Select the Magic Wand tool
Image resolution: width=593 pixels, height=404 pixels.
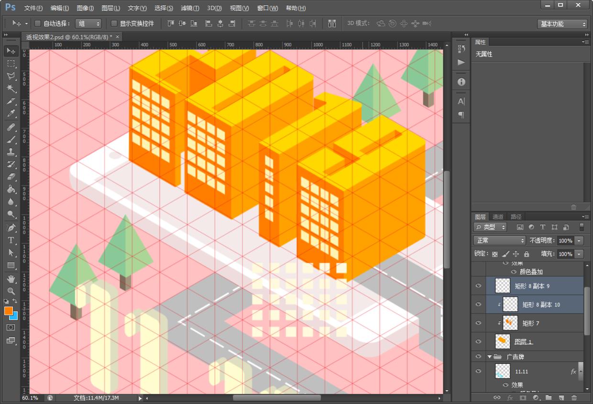[11, 88]
